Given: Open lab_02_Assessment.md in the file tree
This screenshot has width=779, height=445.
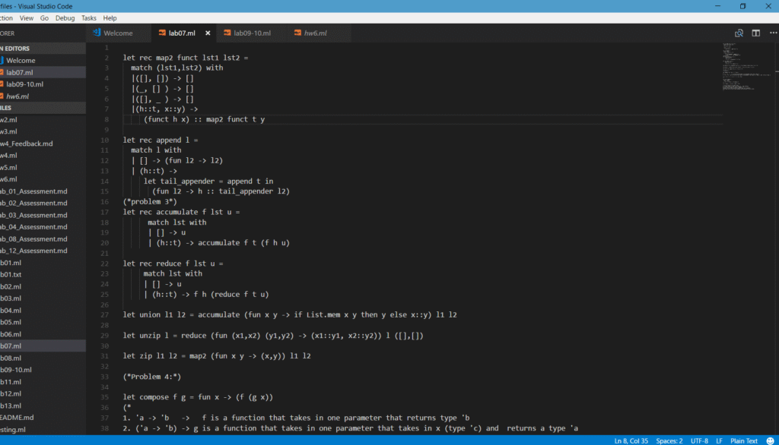Looking at the screenshot, I should [x=43, y=203].
